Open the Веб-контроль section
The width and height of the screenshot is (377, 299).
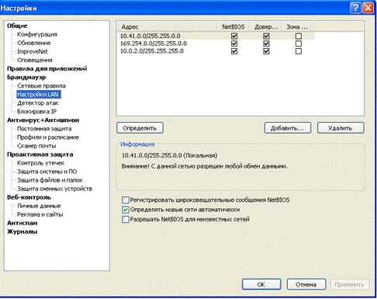(29, 197)
